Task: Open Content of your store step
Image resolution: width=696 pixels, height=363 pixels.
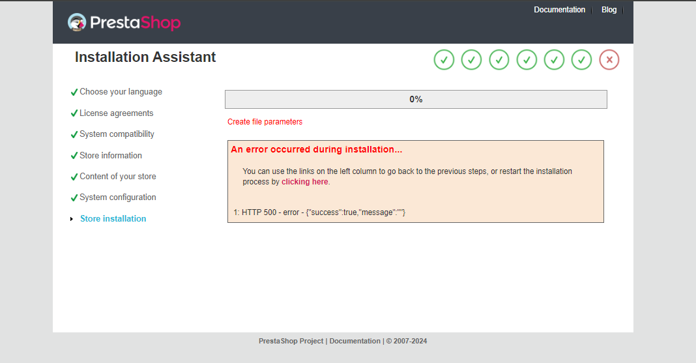Action: [117, 176]
